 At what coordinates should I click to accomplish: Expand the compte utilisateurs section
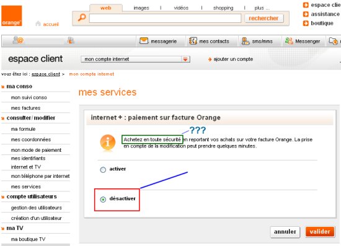point(32,196)
